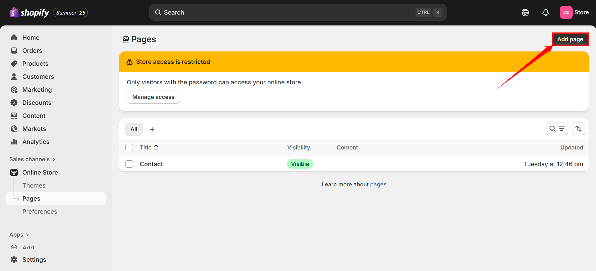Screen dimensions: 596x271
Task: Open Themes under Online Store
Action: pos(34,185)
